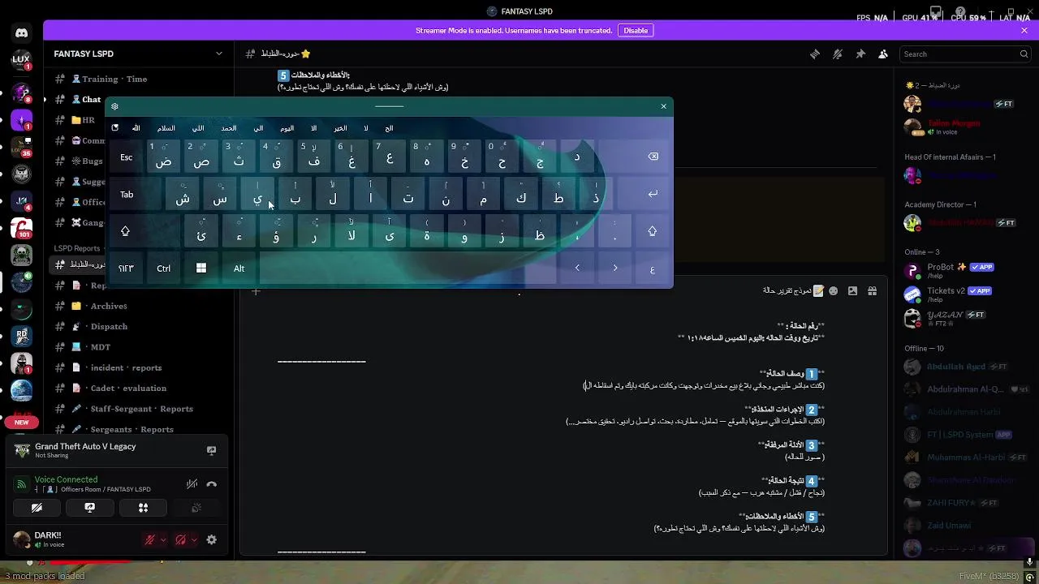This screenshot has height=584, width=1039.
Task: Click the Bugs channel
Action: pyautogui.click(x=93, y=161)
